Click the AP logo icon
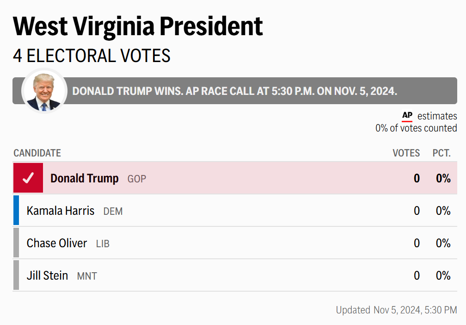The image size is (466, 325). click(x=407, y=116)
